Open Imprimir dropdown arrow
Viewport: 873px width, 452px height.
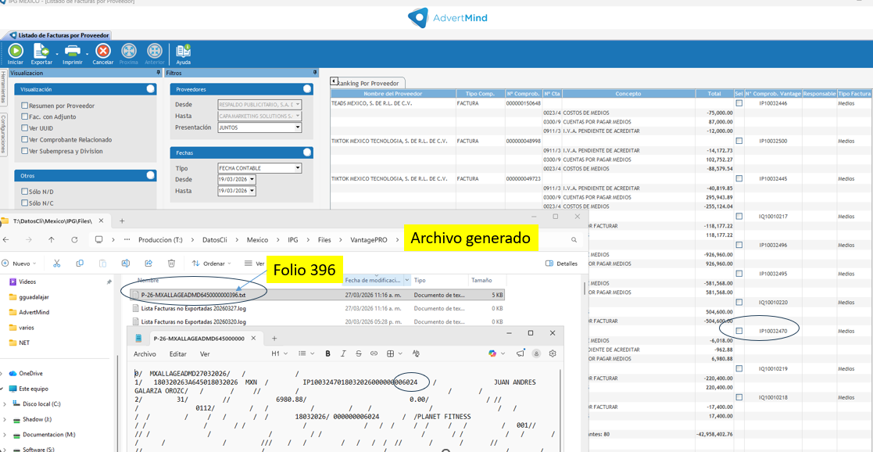(87, 54)
